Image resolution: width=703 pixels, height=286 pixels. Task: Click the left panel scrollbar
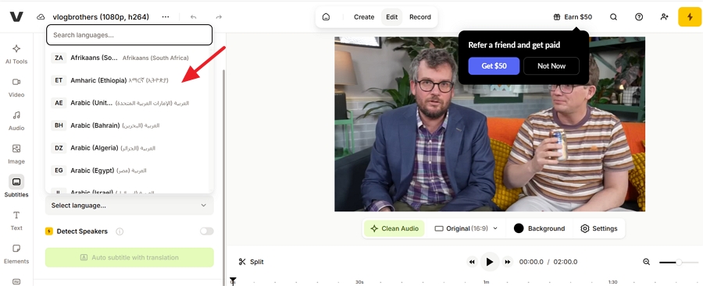click(223, 177)
